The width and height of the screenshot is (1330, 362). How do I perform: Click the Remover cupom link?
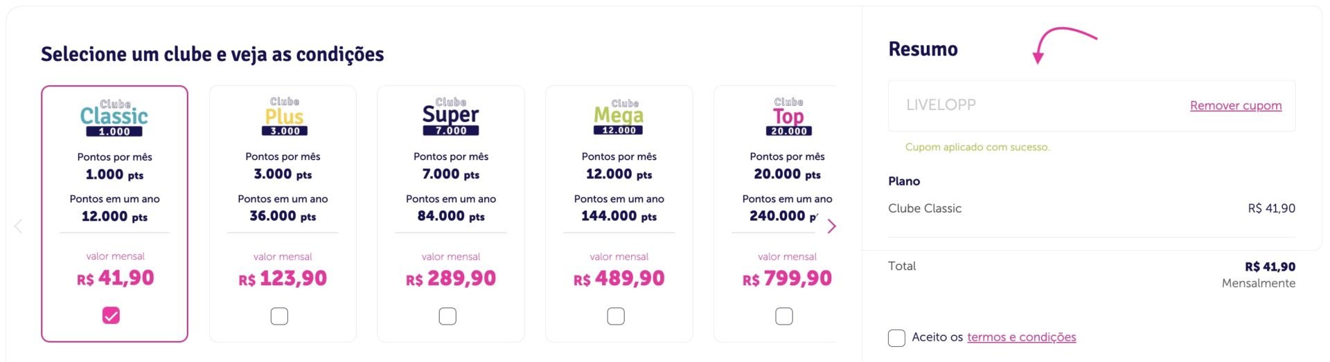1236,105
